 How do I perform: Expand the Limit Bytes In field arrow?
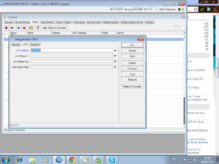click(x=115, y=56)
